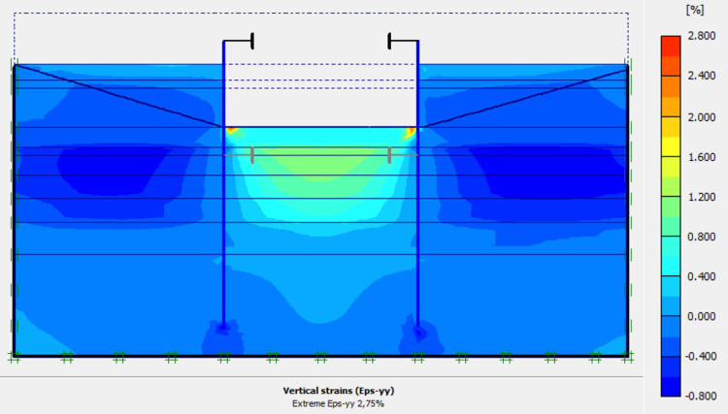Image resolution: width=728 pixels, height=414 pixels.
Task: Select the right inclined anchor line
Action: click(523, 98)
